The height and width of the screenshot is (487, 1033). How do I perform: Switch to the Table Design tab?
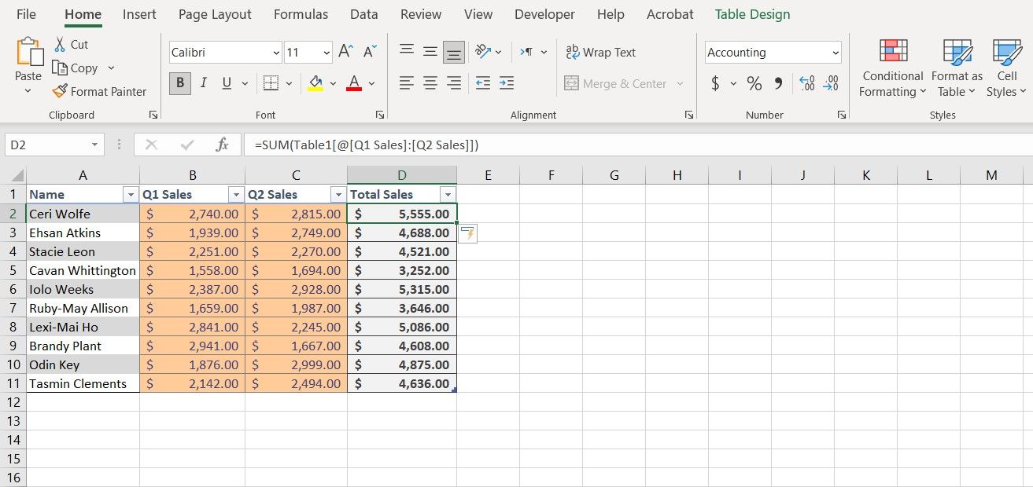[x=752, y=14]
